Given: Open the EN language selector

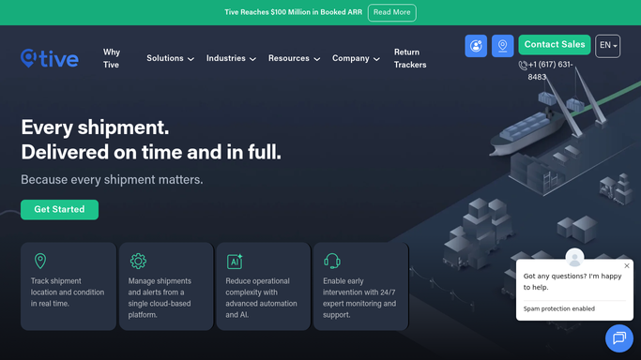Looking at the screenshot, I should point(607,46).
